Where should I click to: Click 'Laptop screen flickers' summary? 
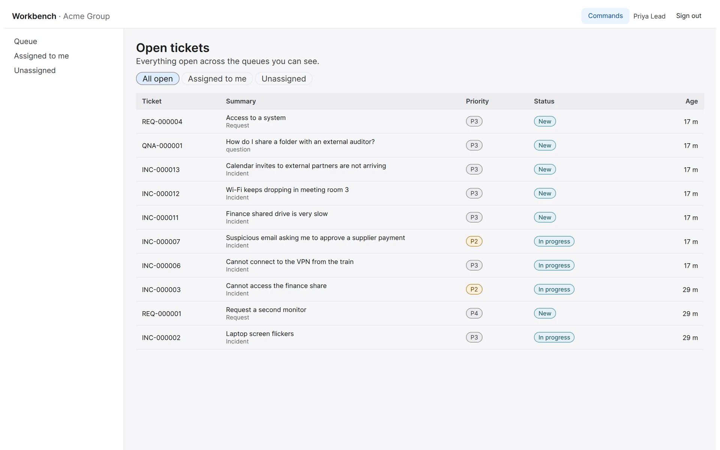click(259, 334)
